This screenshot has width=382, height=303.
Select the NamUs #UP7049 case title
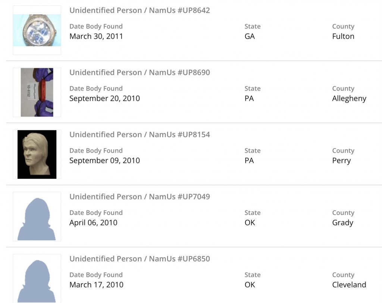(x=140, y=197)
